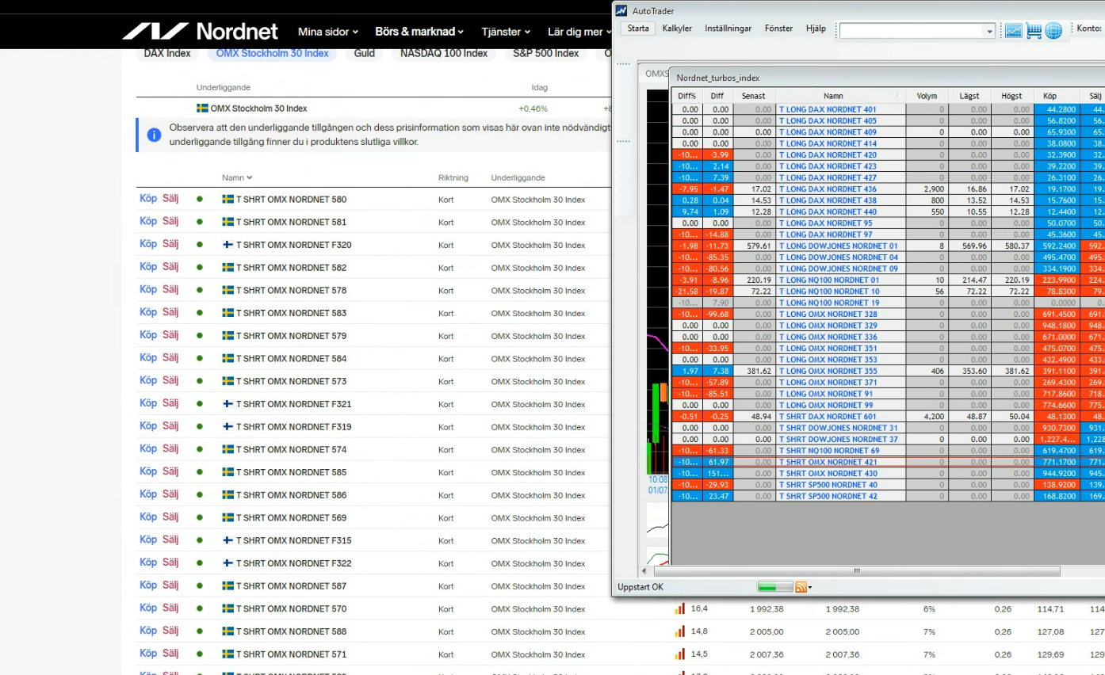Select the NASDAQ 100 Index filter chip
The height and width of the screenshot is (675, 1105).
click(443, 53)
